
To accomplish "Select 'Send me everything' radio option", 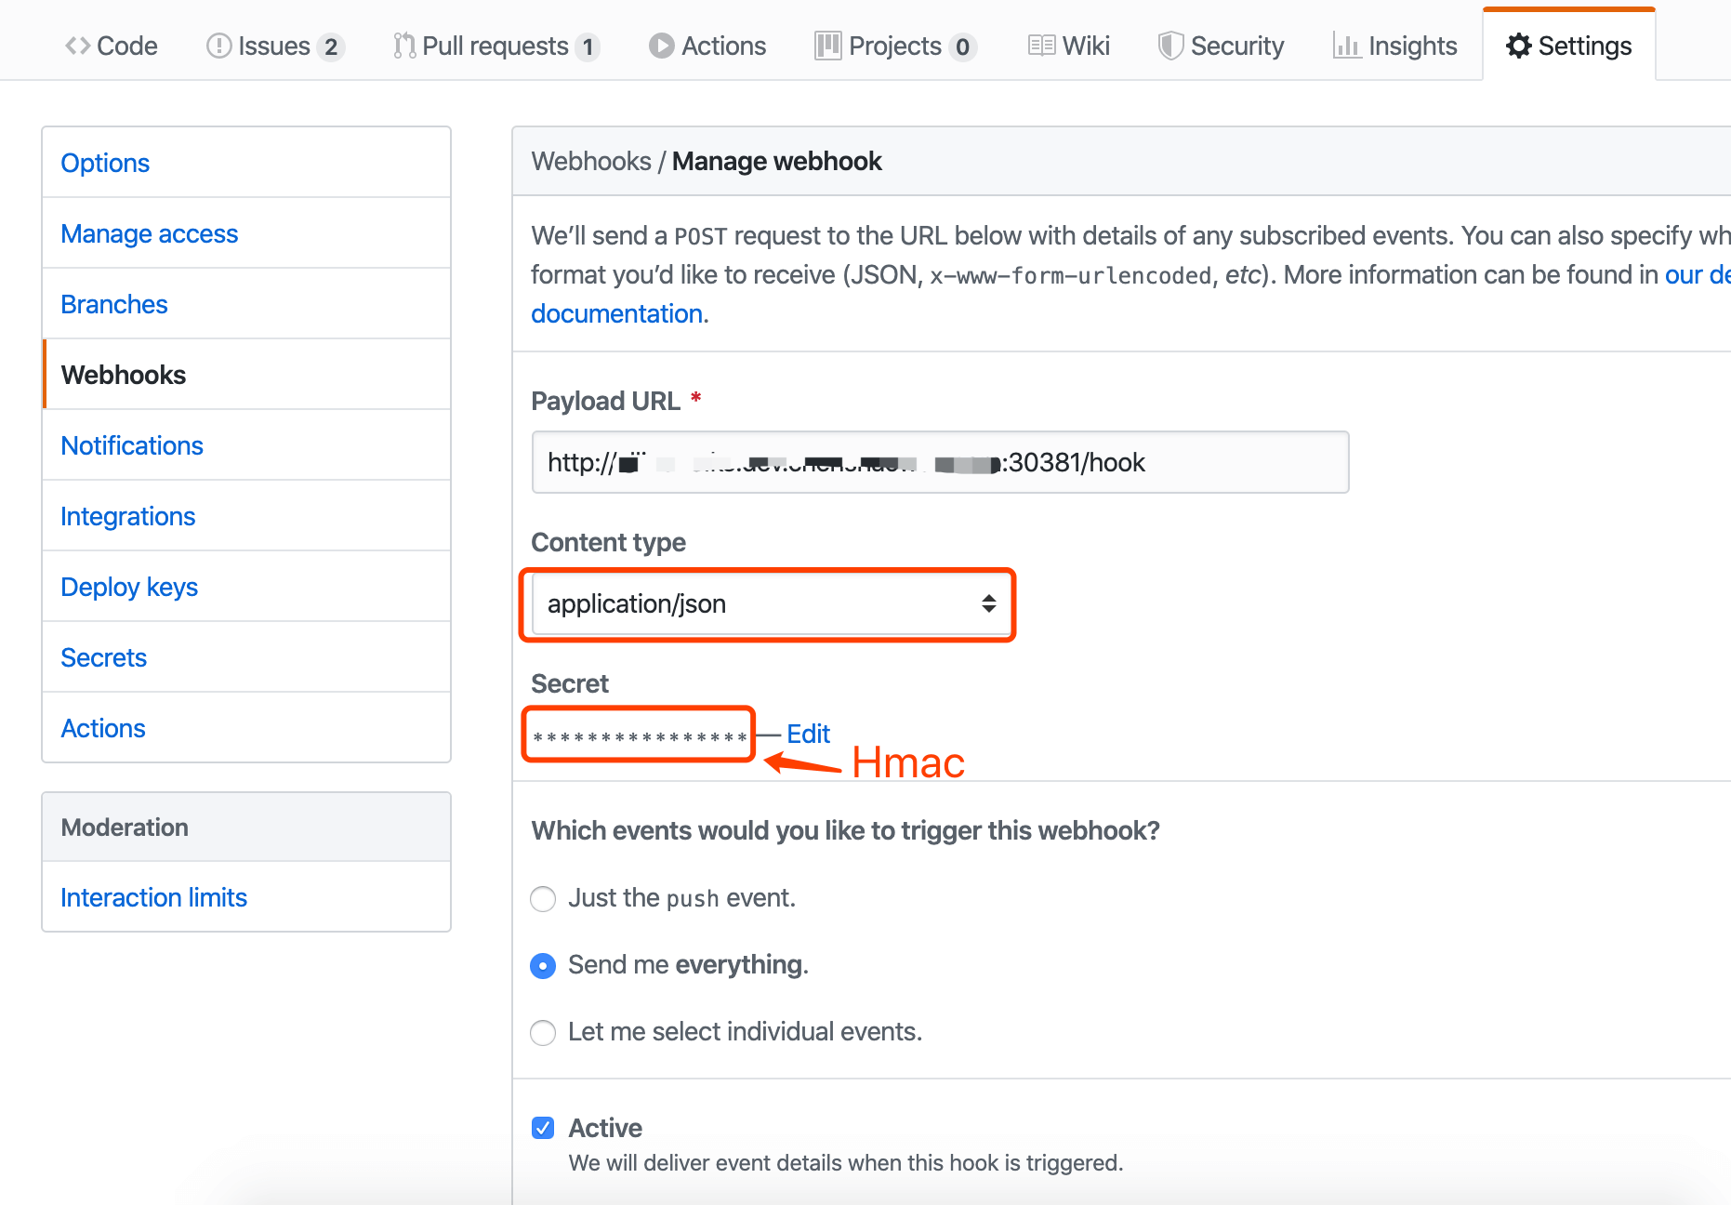I will click(543, 966).
